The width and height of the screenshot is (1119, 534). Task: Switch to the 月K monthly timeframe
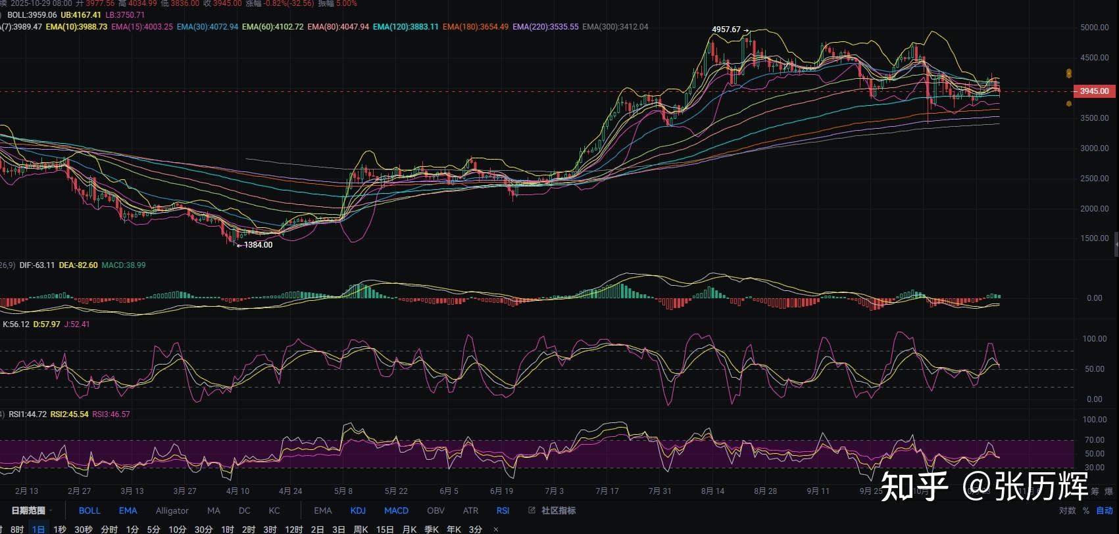409,529
